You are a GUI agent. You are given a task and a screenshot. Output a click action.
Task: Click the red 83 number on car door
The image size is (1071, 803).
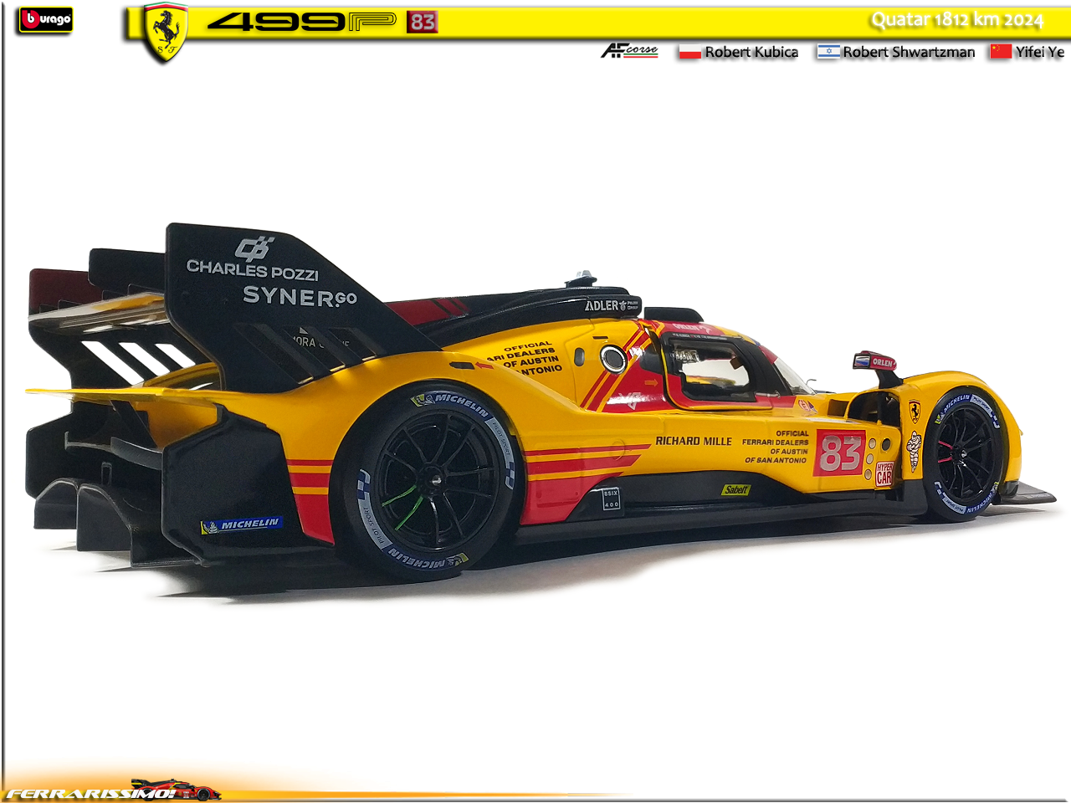[x=839, y=453]
